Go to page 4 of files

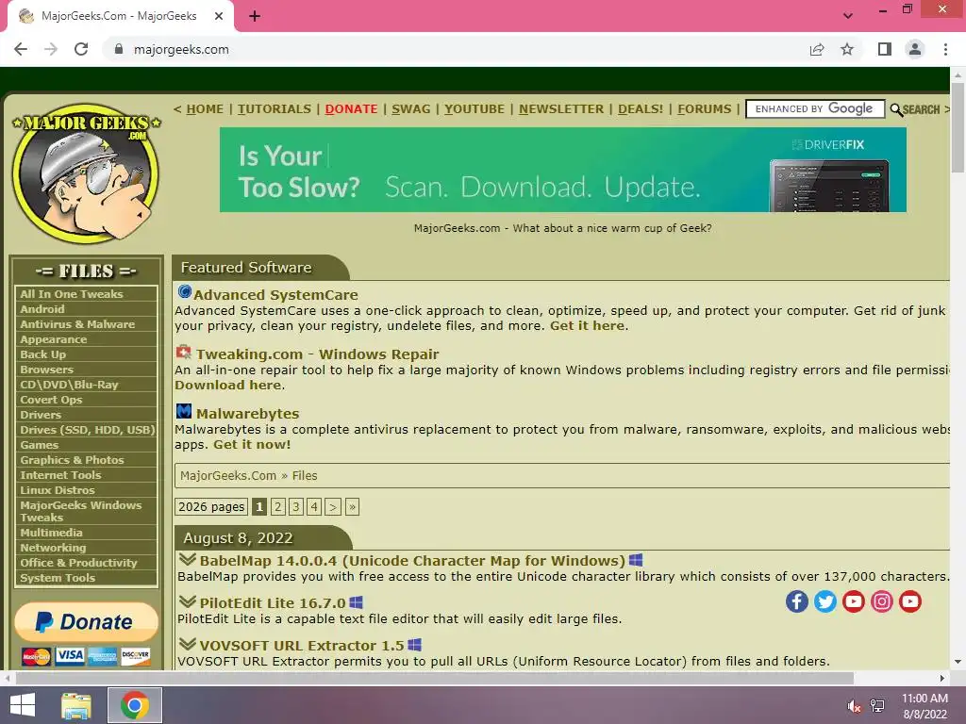point(314,506)
